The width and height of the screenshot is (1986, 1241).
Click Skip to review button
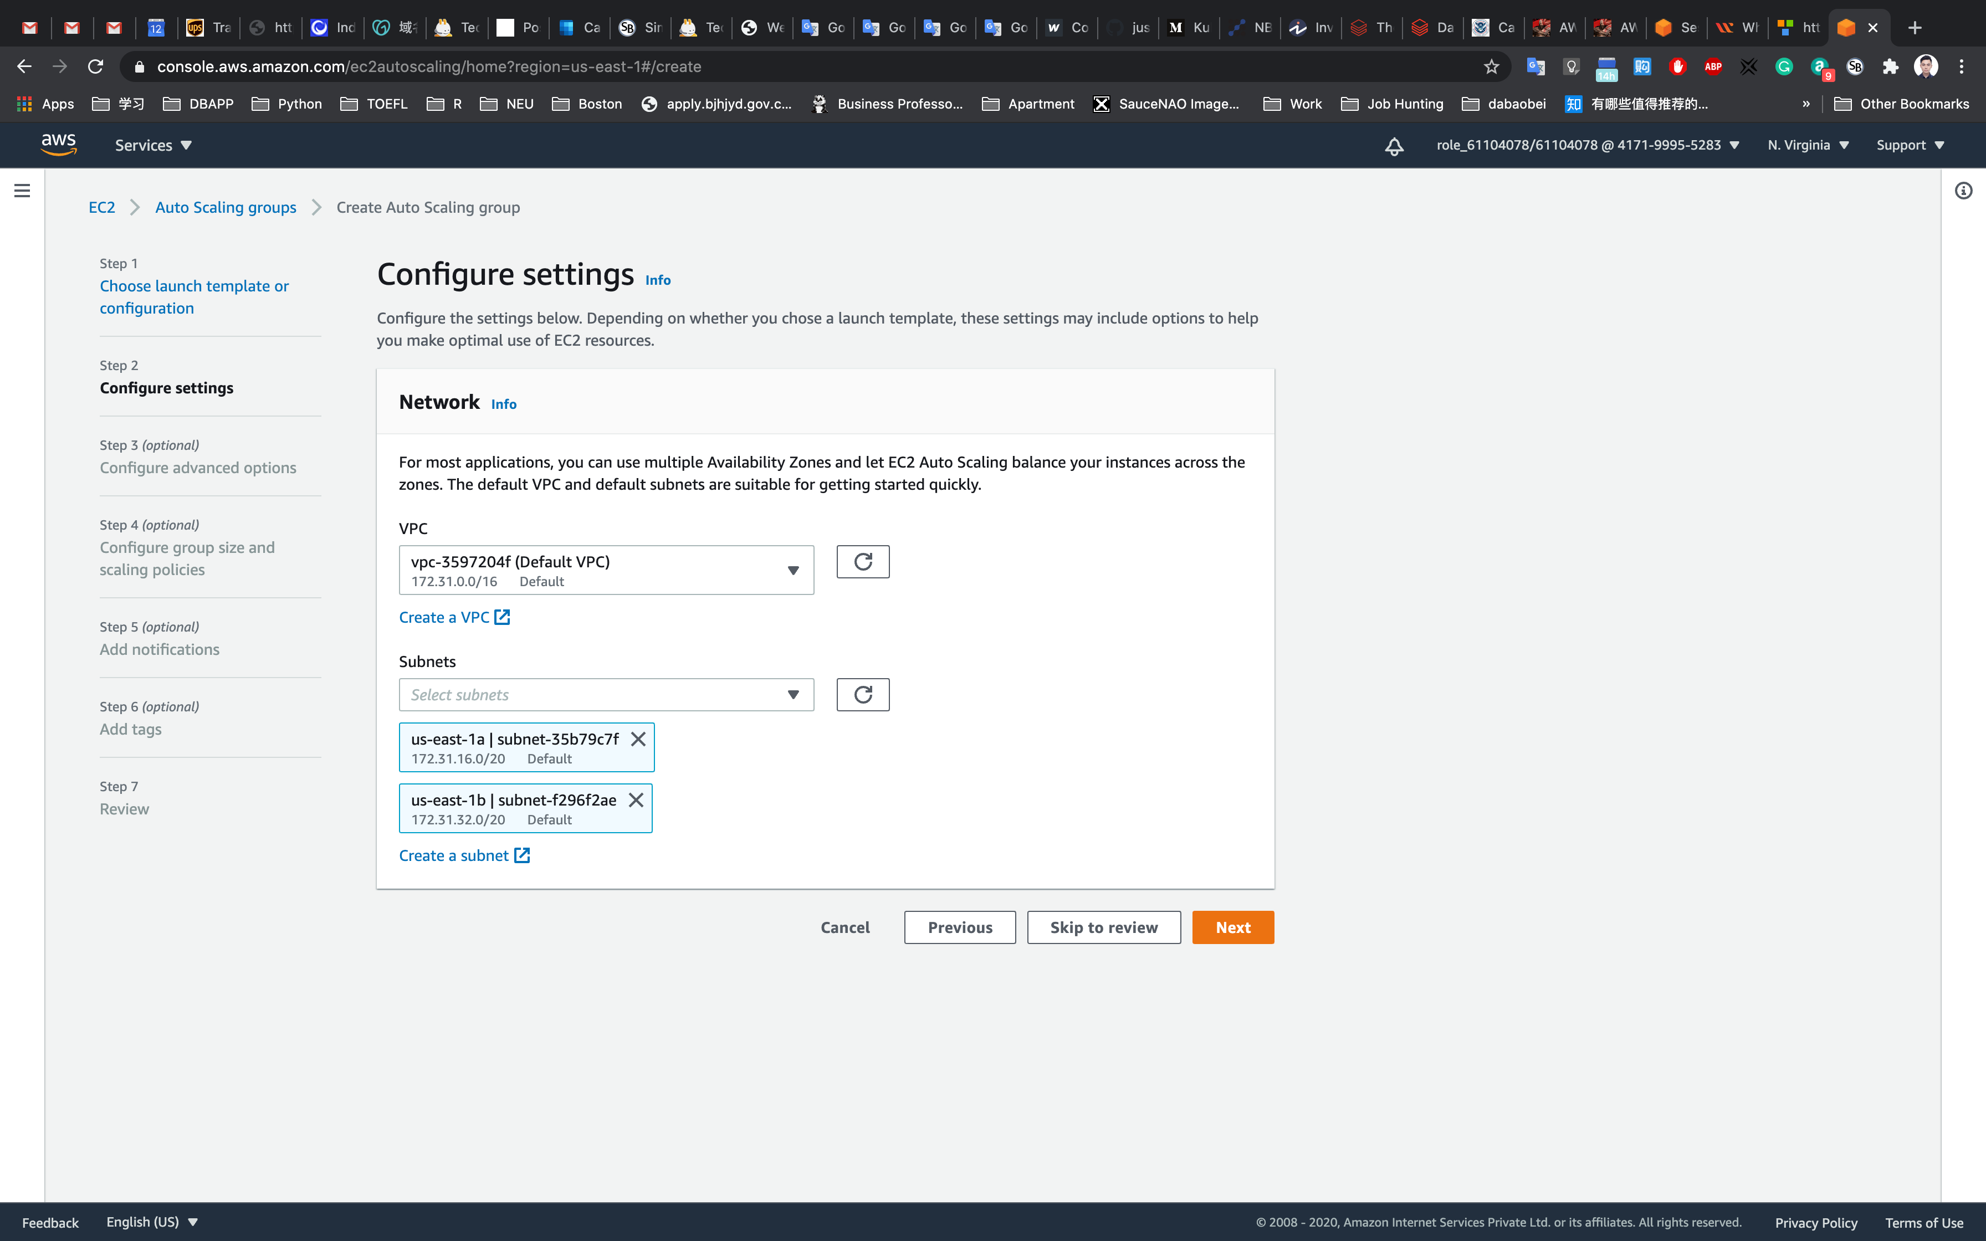click(x=1104, y=927)
